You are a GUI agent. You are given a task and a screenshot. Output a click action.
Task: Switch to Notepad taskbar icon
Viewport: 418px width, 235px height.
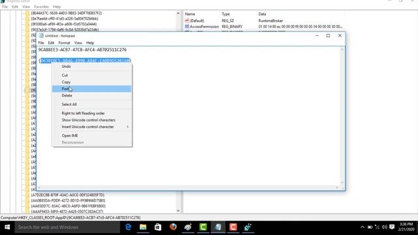tap(218, 227)
